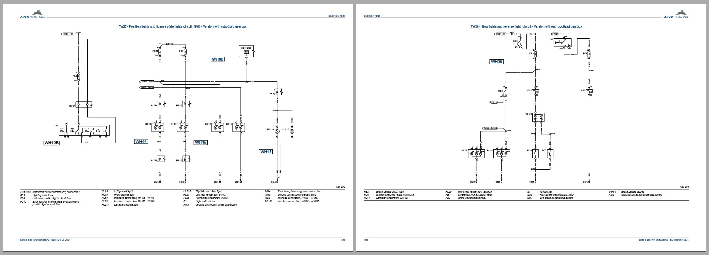Select the 'Fig. 295' caption

click(340, 187)
